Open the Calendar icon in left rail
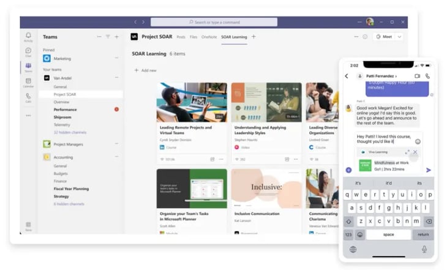Image resolution: width=447 pixels, height=270 pixels. click(28, 82)
